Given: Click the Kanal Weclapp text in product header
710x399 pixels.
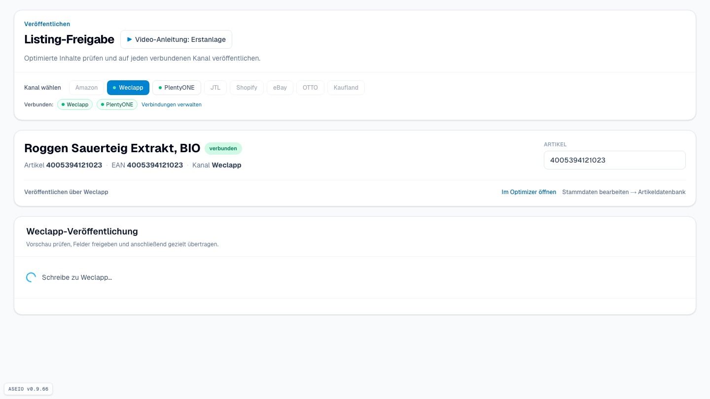Looking at the screenshot, I should click(217, 165).
